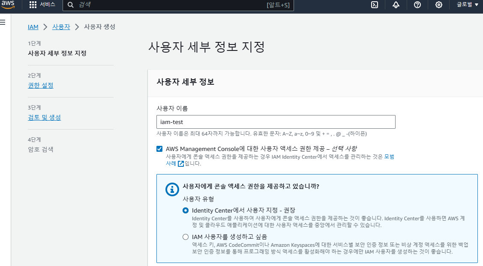The width and height of the screenshot is (483, 266).
Task: Click the '사용자 이름' field label
Action: pyautogui.click(x=172, y=108)
